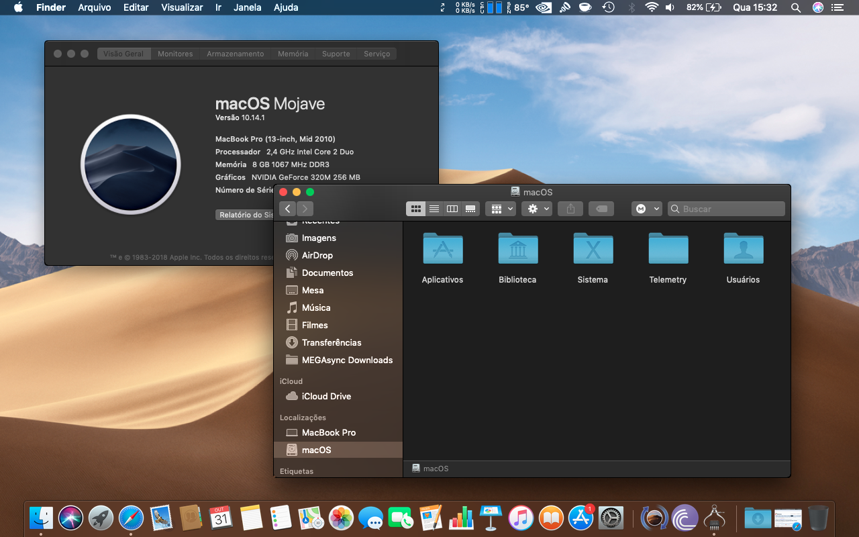Open the gear action menu
The width and height of the screenshot is (859, 537).
point(537,209)
